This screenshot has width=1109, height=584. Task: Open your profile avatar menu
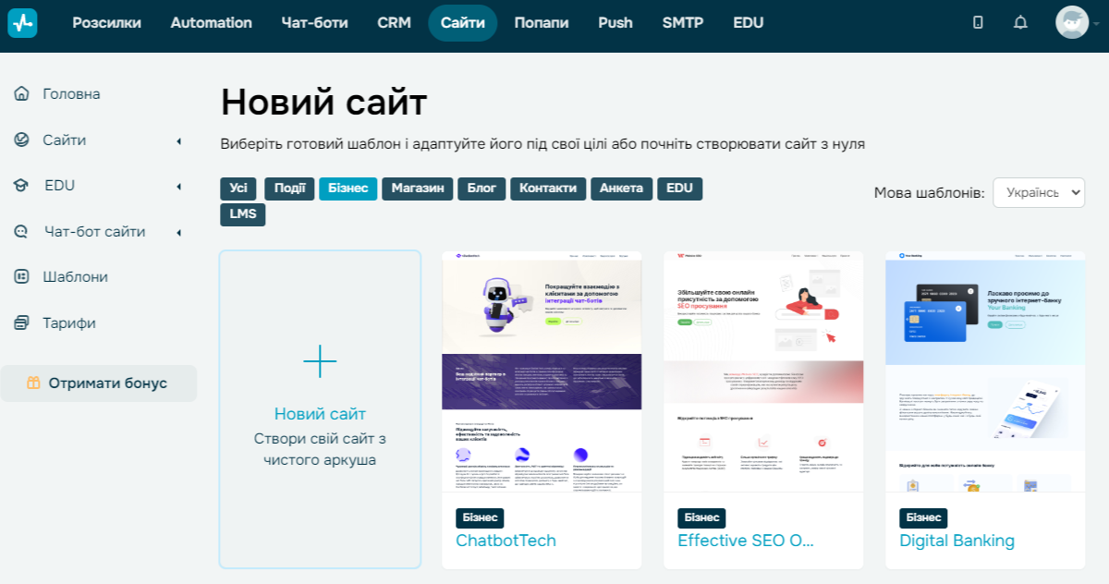[1071, 22]
